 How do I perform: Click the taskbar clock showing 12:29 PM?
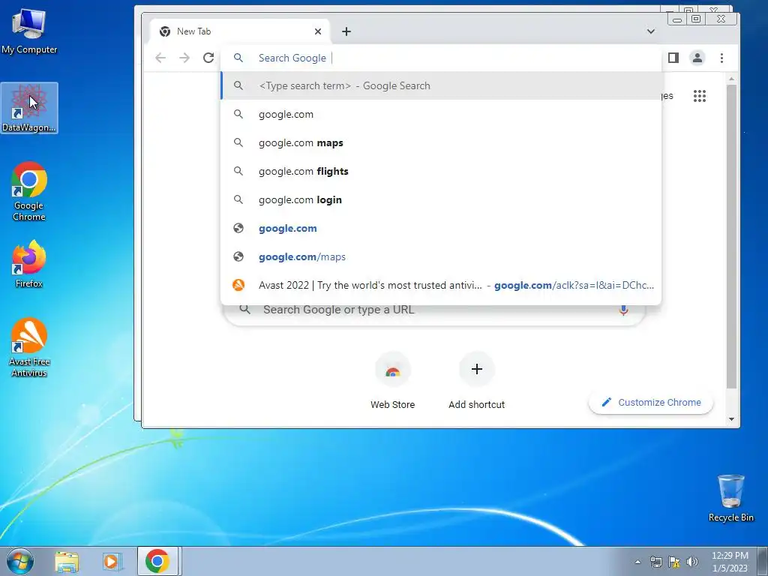coord(730,562)
